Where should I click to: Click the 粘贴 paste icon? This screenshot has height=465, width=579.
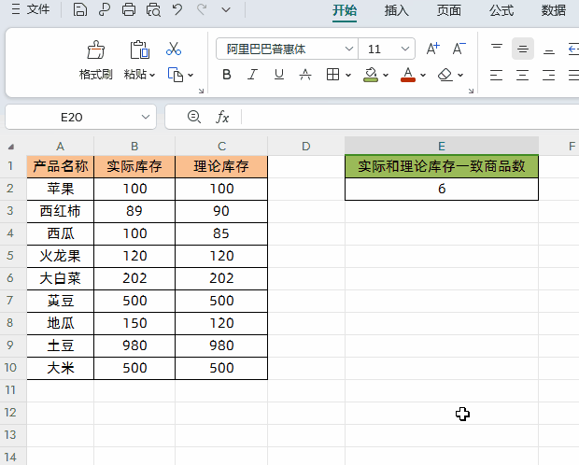pos(139,49)
